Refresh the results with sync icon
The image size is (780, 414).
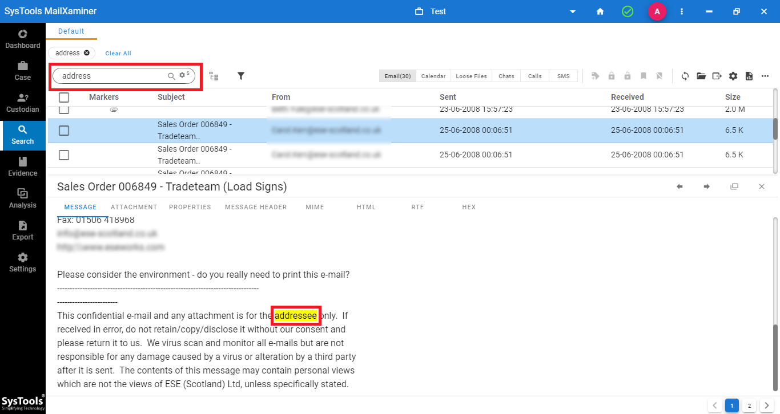coord(685,76)
